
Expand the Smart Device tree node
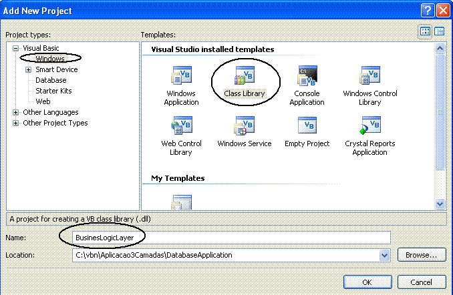[28, 70]
